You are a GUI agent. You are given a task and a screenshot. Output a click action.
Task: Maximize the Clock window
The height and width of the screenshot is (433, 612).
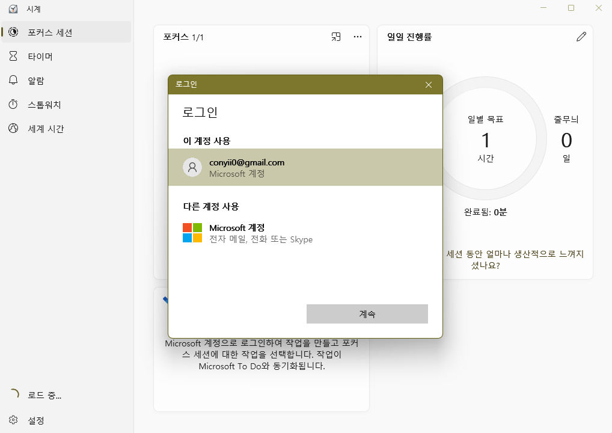[571, 8]
